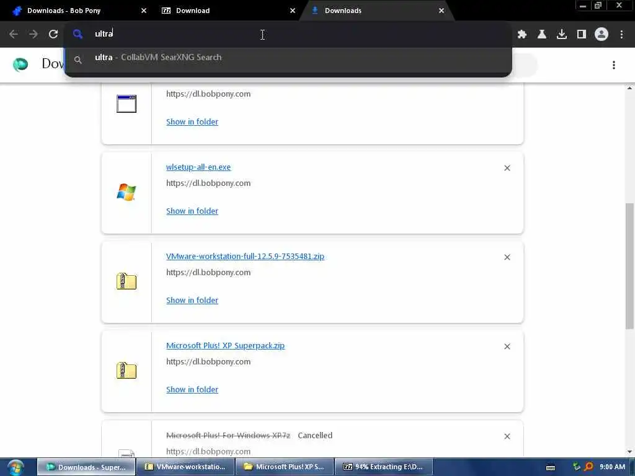Open the browser three-dot menu
This screenshot has width=635, height=476.
621,35
